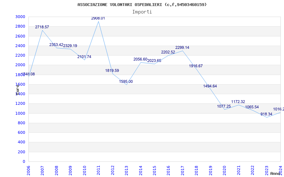284x177 pixels.
Task: Click the 2017 year axis label
Action: click(x=182, y=171)
